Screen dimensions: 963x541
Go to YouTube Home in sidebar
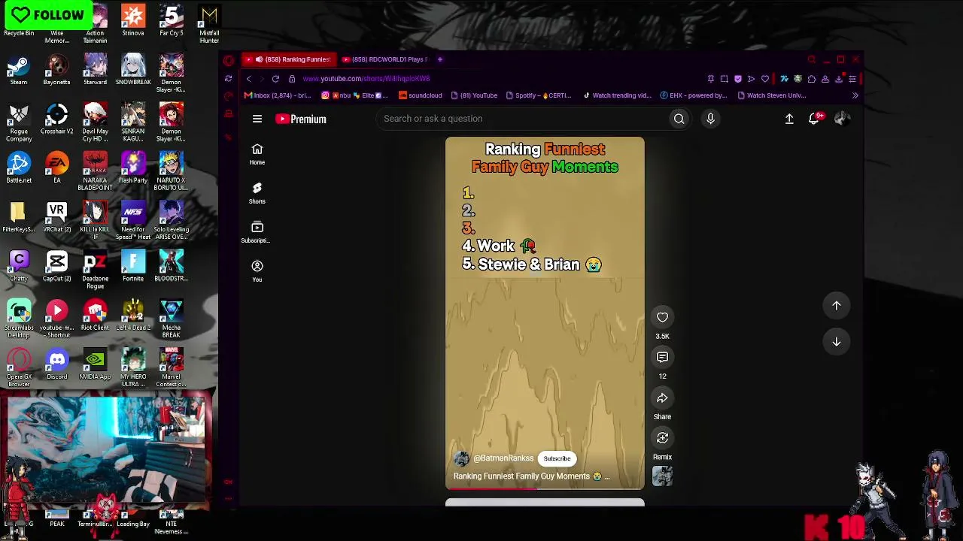(257, 153)
